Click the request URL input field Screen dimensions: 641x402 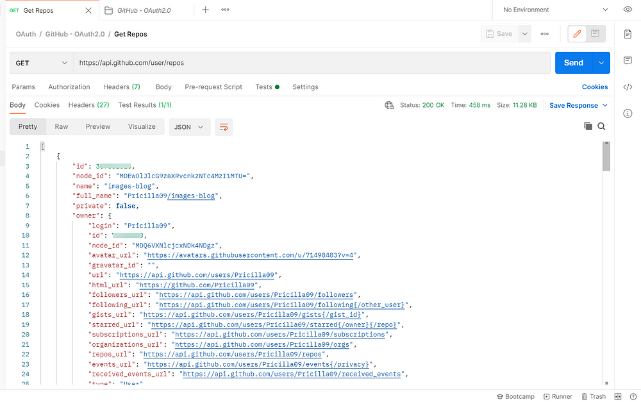[x=311, y=63]
